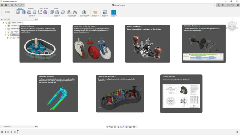Select the Hole tool
Viewport: 240px width, 135px height.
34,12
